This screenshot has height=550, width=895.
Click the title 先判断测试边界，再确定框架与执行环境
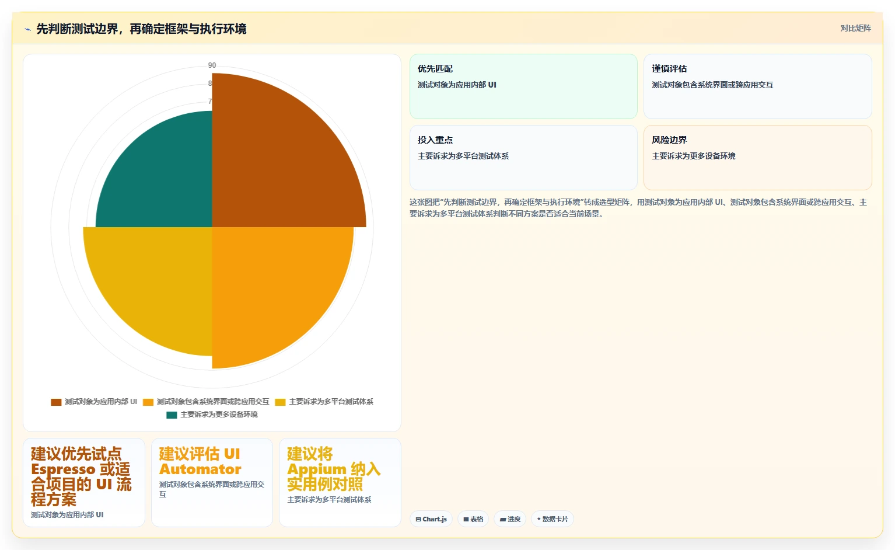click(141, 29)
